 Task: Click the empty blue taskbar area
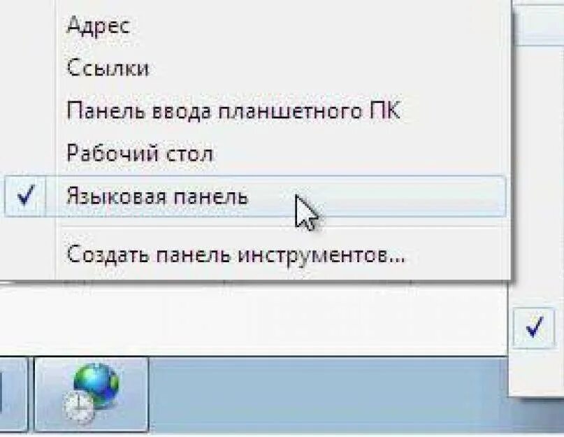coord(327,394)
